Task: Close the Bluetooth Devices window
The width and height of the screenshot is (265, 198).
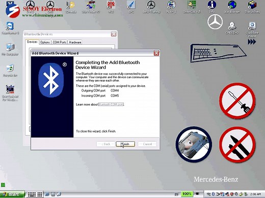Action: click(114, 34)
